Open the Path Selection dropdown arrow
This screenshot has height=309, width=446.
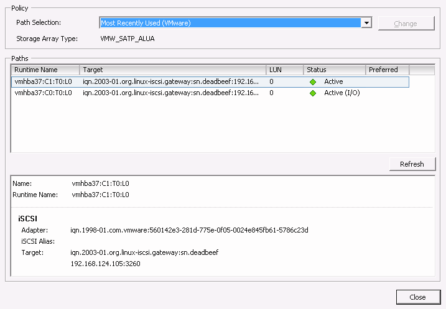tap(366, 23)
